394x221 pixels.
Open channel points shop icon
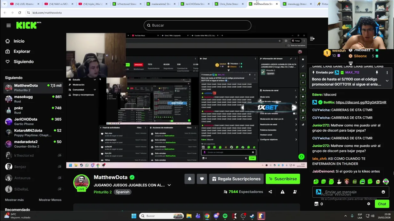(x=316, y=204)
